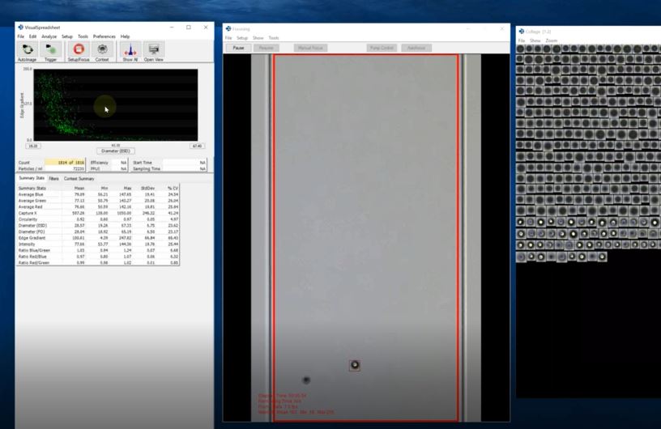Image resolution: width=661 pixels, height=429 pixels.
Task: Click the Intensity row label
Action: (27, 244)
